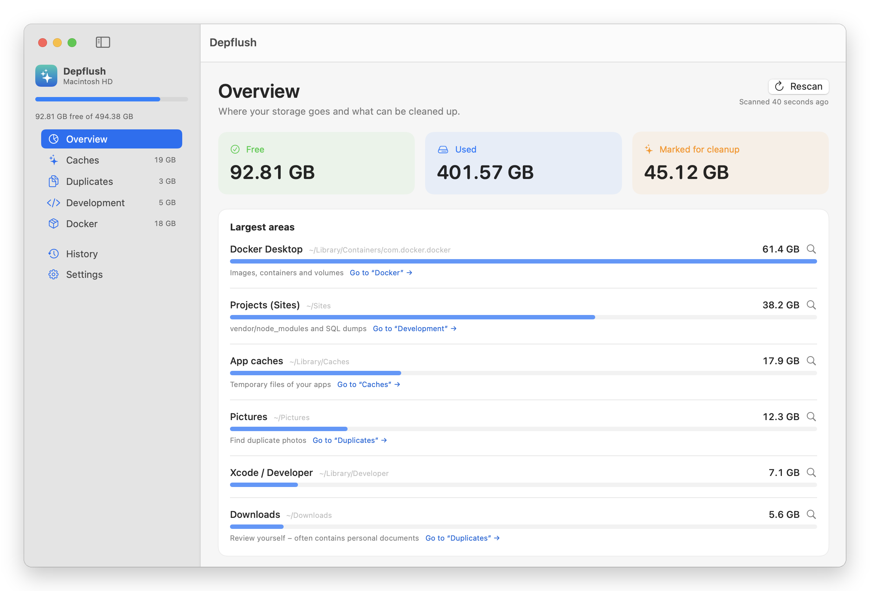Click the History clock icon in sidebar
Image resolution: width=870 pixels, height=591 pixels.
coord(54,254)
